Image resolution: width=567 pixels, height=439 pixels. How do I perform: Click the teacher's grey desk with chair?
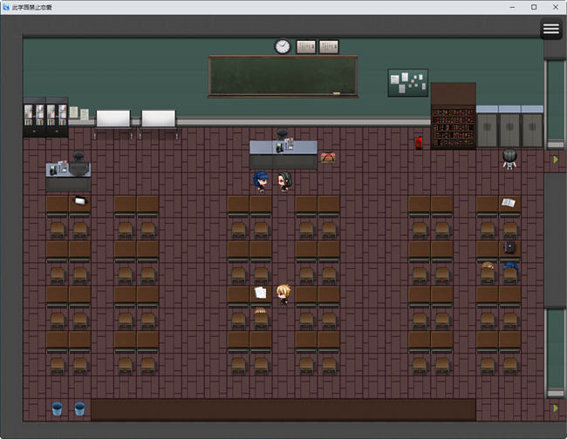click(283, 154)
